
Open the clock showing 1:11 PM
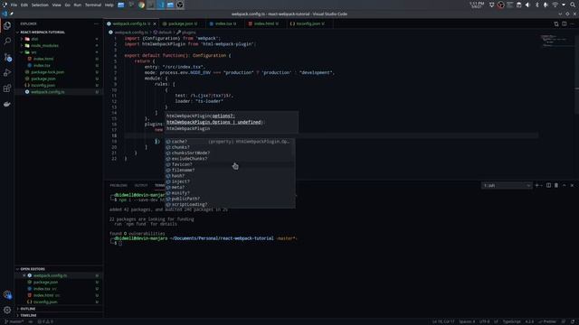[x=477, y=5]
